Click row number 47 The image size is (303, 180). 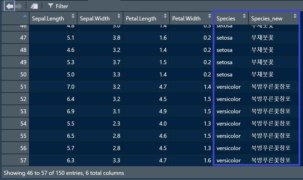(15, 38)
